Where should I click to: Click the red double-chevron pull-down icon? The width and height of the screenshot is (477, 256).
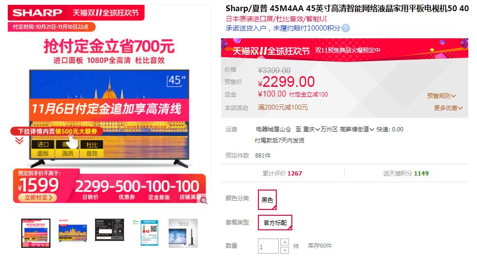click(x=19, y=140)
